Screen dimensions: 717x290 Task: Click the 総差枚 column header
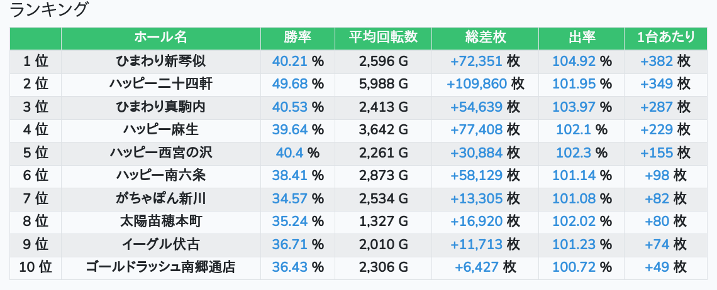coord(485,38)
